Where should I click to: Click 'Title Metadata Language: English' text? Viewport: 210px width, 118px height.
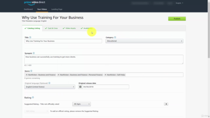(34, 21)
